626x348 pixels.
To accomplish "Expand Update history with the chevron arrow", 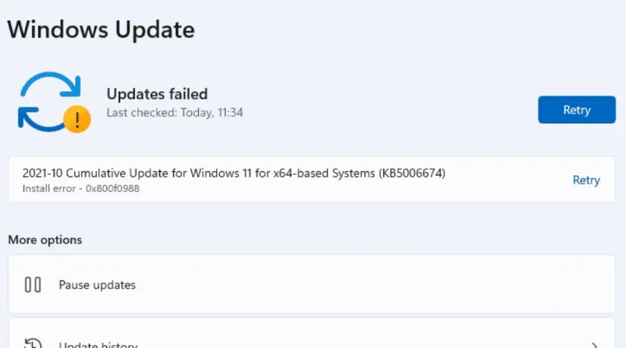I will pyautogui.click(x=595, y=345).
